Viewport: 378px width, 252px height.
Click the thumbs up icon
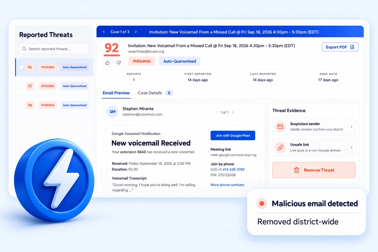pos(107,63)
